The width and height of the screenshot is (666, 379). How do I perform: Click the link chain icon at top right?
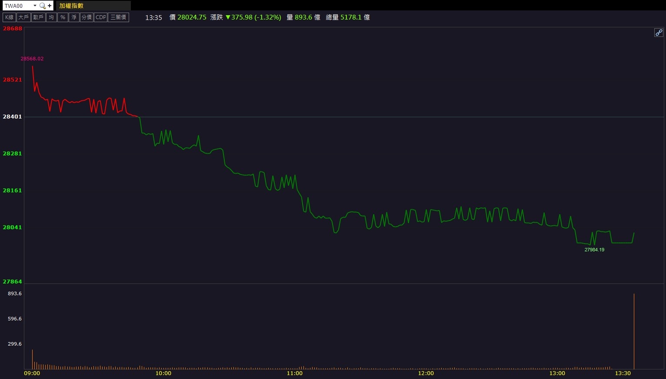tap(659, 33)
